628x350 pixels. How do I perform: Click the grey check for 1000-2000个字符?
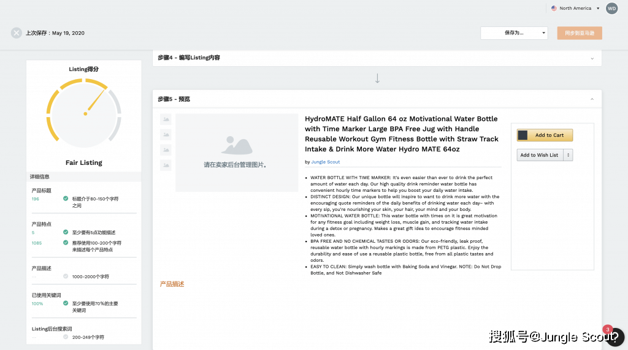(66, 276)
